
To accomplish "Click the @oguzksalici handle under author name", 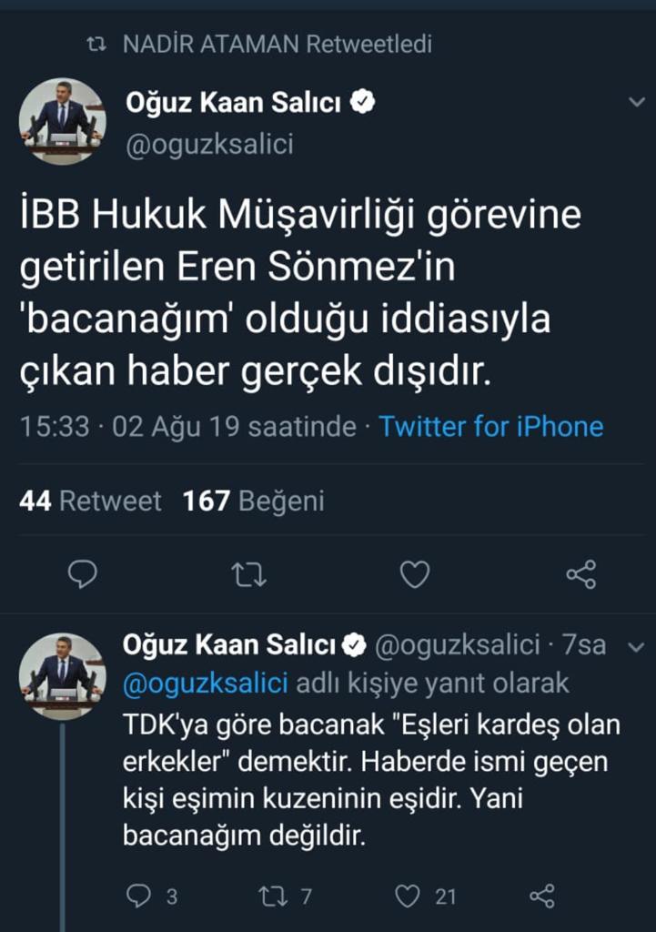I will [208, 146].
